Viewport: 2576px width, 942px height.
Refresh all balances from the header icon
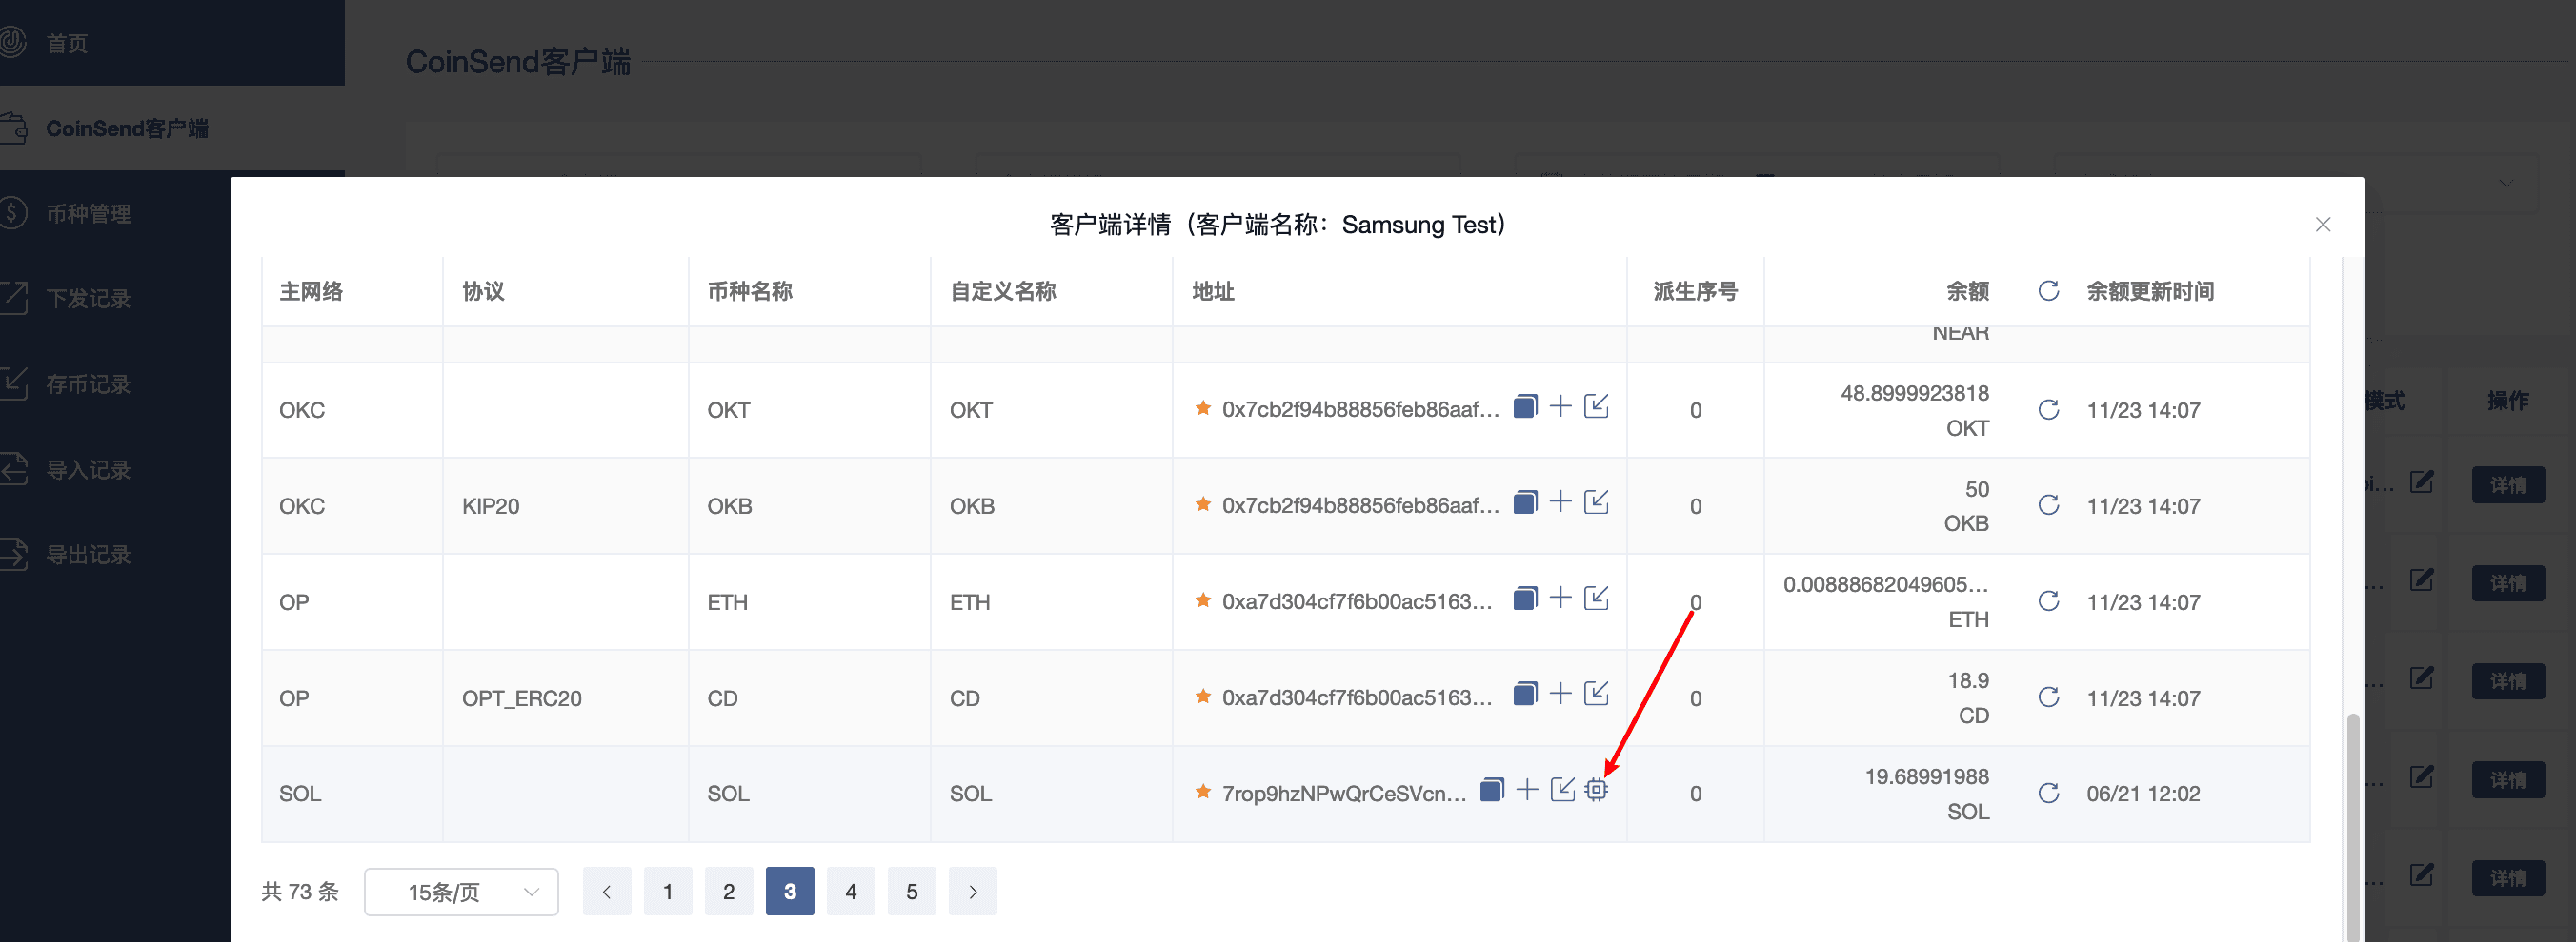tap(2048, 291)
